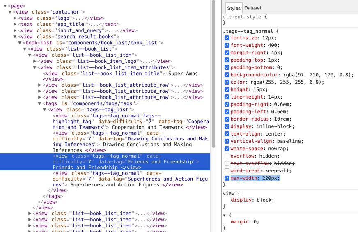Edit the border-radius 10rem value
The image size is (358, 232).
282,119
